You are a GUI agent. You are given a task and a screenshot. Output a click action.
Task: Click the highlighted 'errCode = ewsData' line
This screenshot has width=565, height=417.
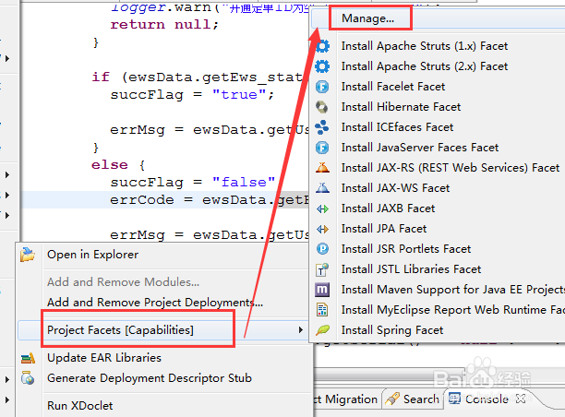click(x=210, y=200)
